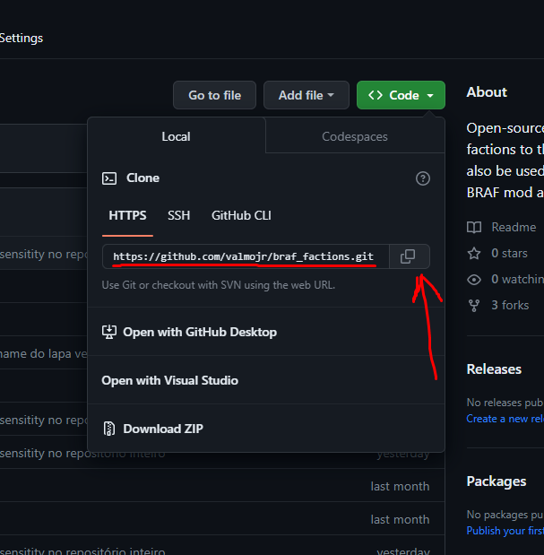Click the star icon beside 0 stars

(x=474, y=254)
